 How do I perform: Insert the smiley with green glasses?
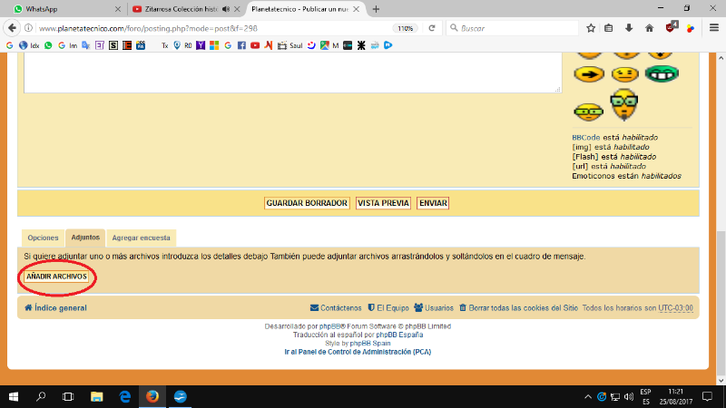click(588, 112)
